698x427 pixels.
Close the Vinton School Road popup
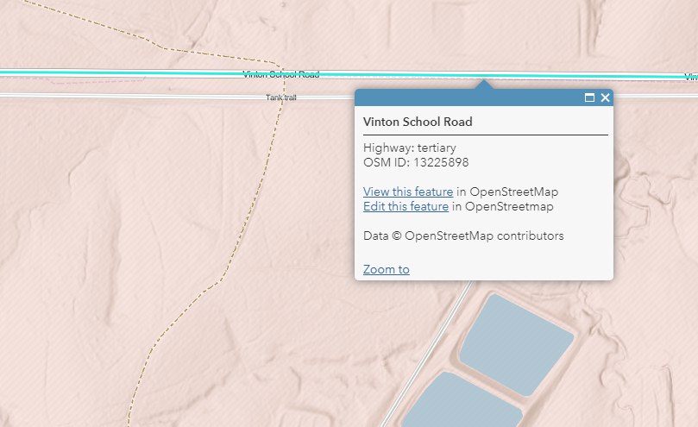click(605, 97)
